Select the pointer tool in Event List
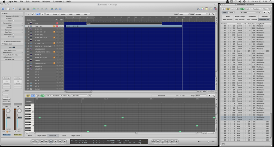Image resolution: width=274 pixels, height=147 pixels. [265, 12]
